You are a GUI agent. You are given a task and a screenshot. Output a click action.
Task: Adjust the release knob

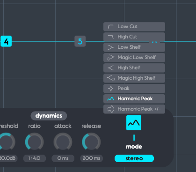[x=91, y=142]
